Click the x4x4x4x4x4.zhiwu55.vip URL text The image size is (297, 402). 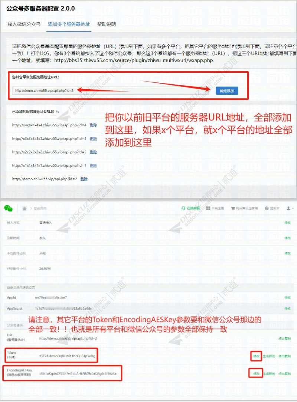[x=49, y=125]
